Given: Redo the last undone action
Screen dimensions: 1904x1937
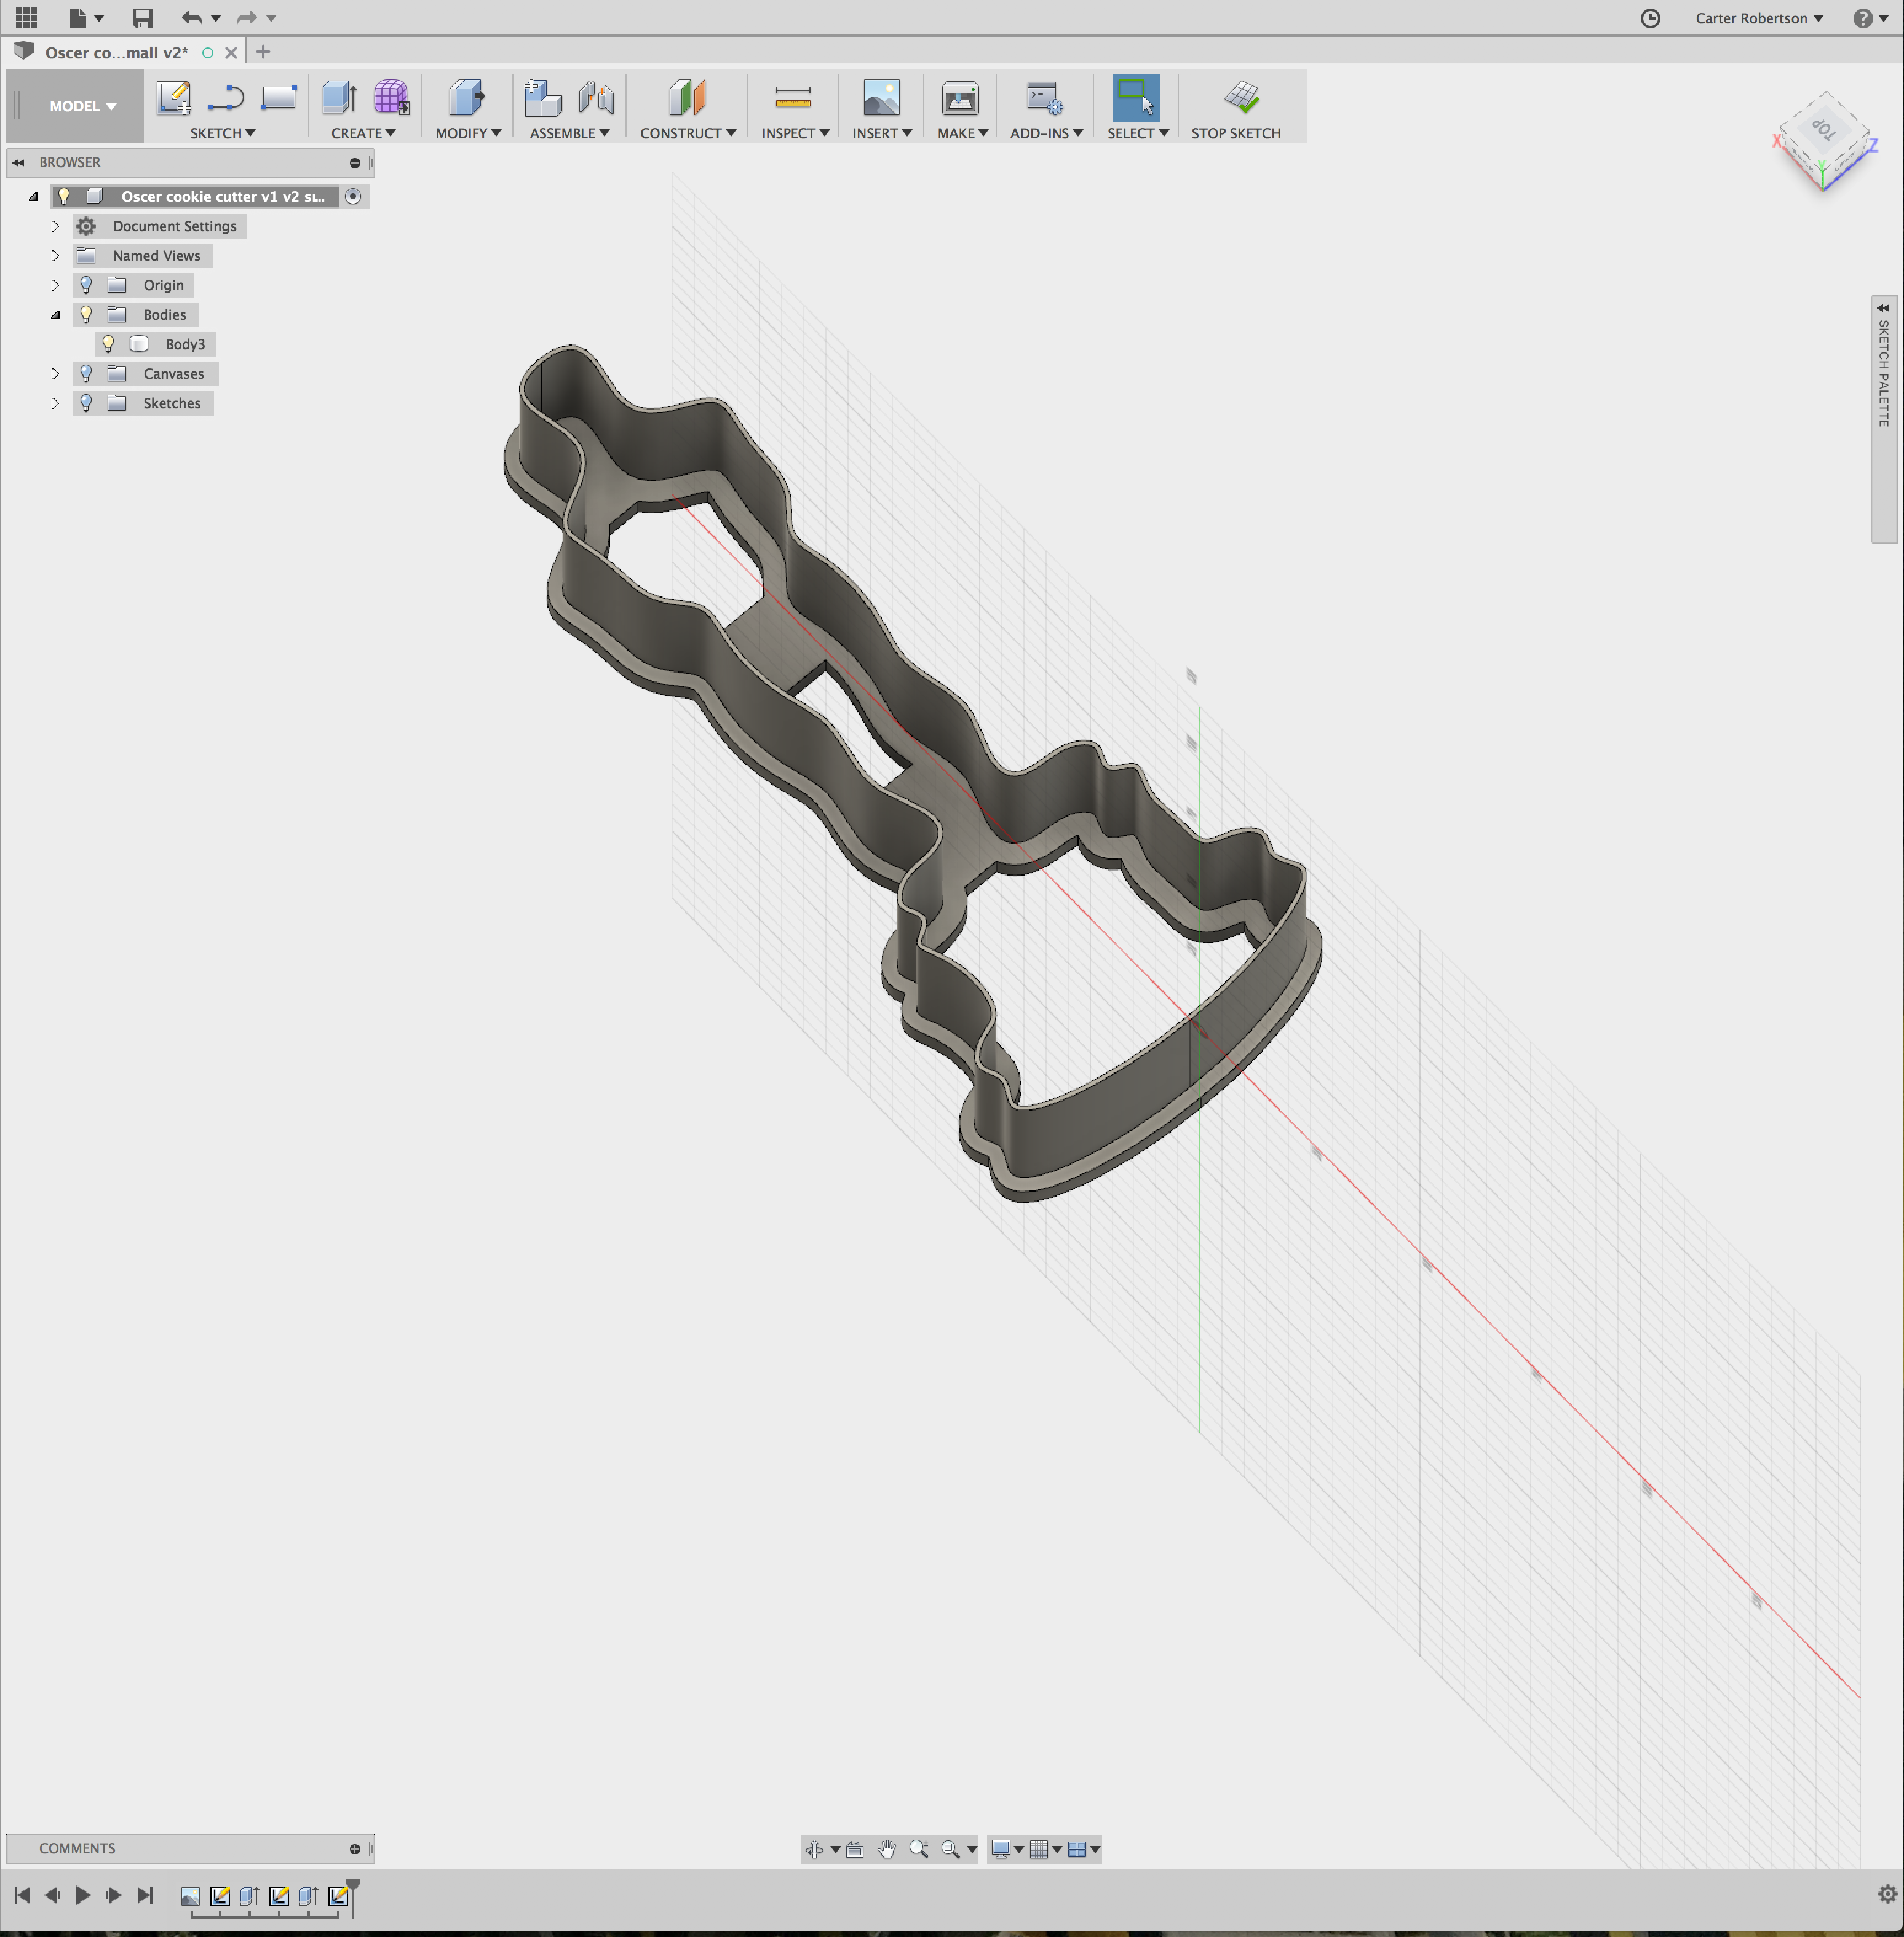Looking at the screenshot, I should pyautogui.click(x=246, y=18).
